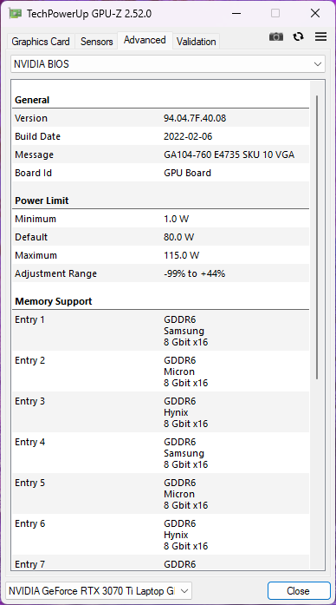Image resolution: width=336 pixels, height=605 pixels.
Task: Click the refresh arrows icon
Action: [x=298, y=36]
